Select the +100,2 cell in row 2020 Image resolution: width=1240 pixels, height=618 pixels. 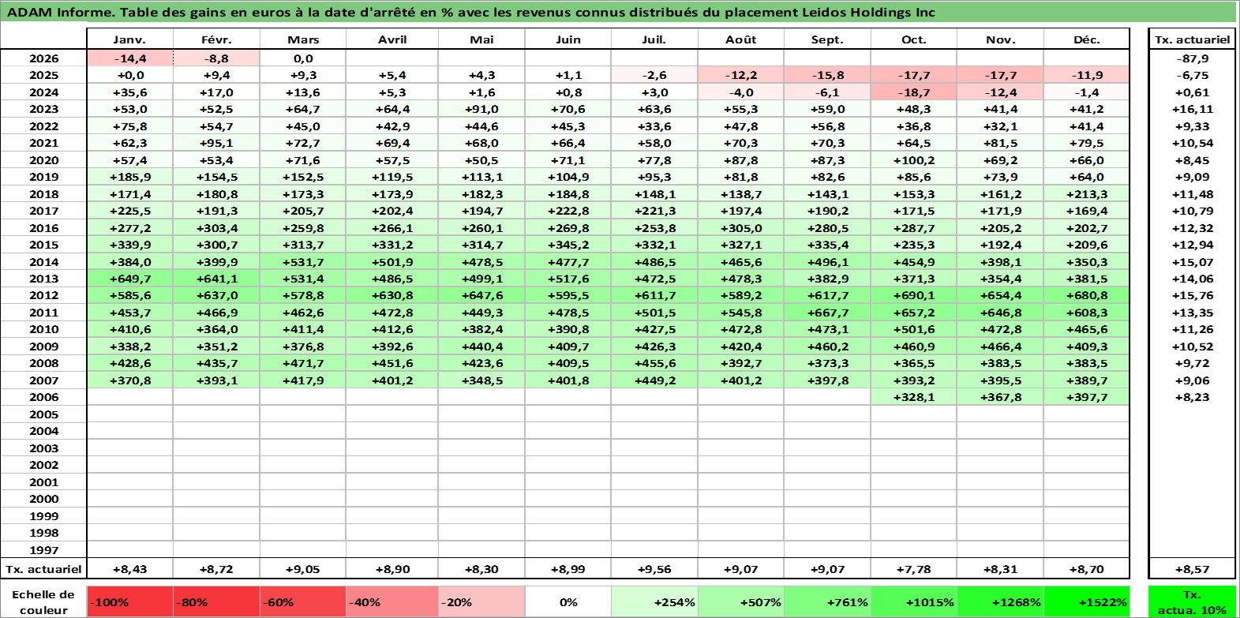tap(913, 160)
